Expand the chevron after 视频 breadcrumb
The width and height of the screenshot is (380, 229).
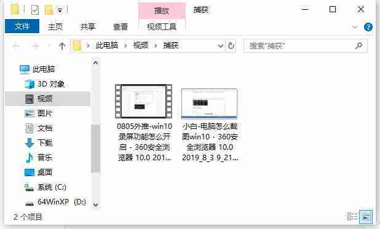pos(156,45)
